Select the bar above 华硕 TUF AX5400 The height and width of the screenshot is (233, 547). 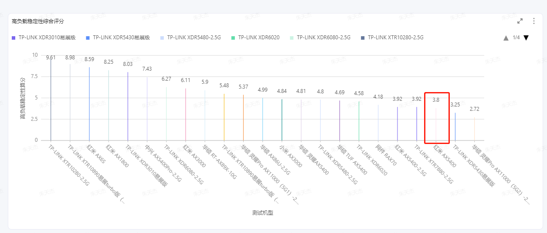[340, 120]
